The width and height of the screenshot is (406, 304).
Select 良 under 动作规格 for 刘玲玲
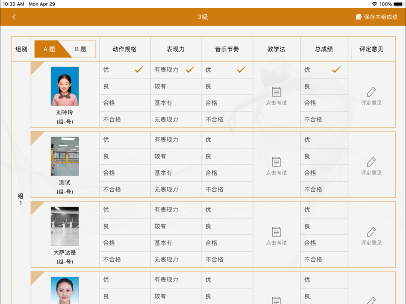[x=125, y=86]
